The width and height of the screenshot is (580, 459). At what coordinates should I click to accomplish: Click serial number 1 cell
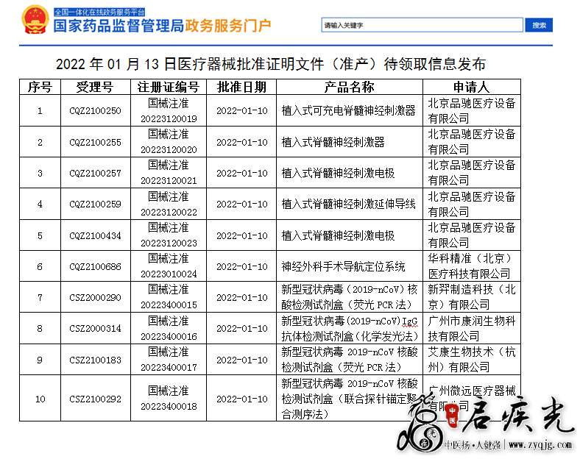40,111
